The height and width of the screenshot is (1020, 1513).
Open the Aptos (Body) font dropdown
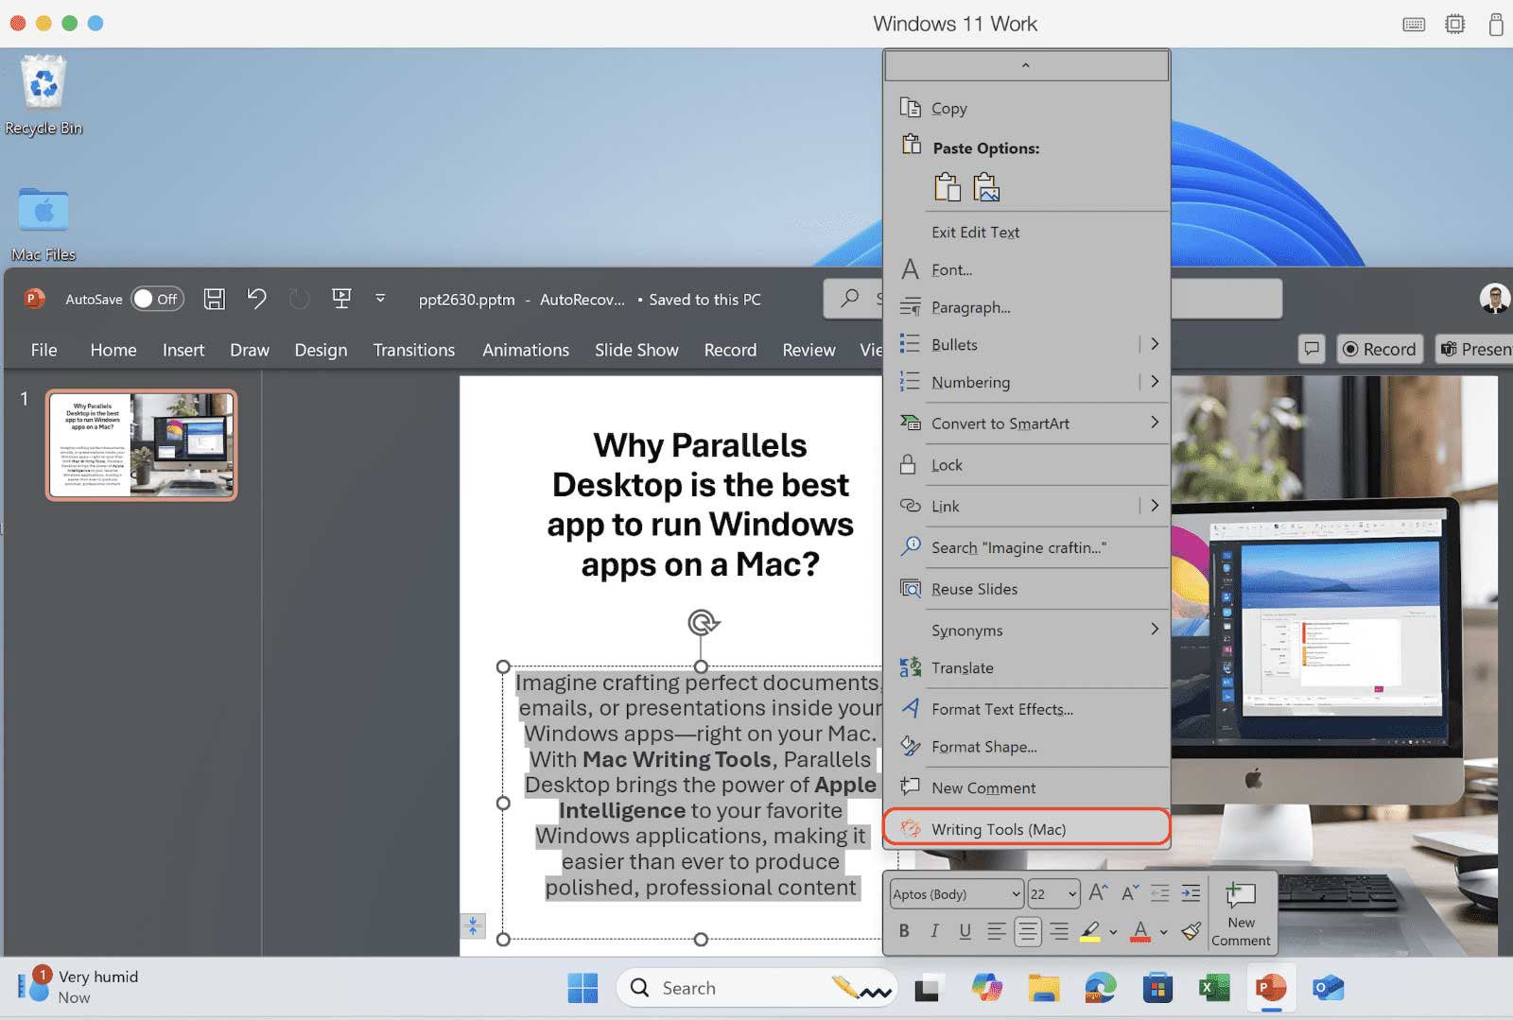coord(955,893)
